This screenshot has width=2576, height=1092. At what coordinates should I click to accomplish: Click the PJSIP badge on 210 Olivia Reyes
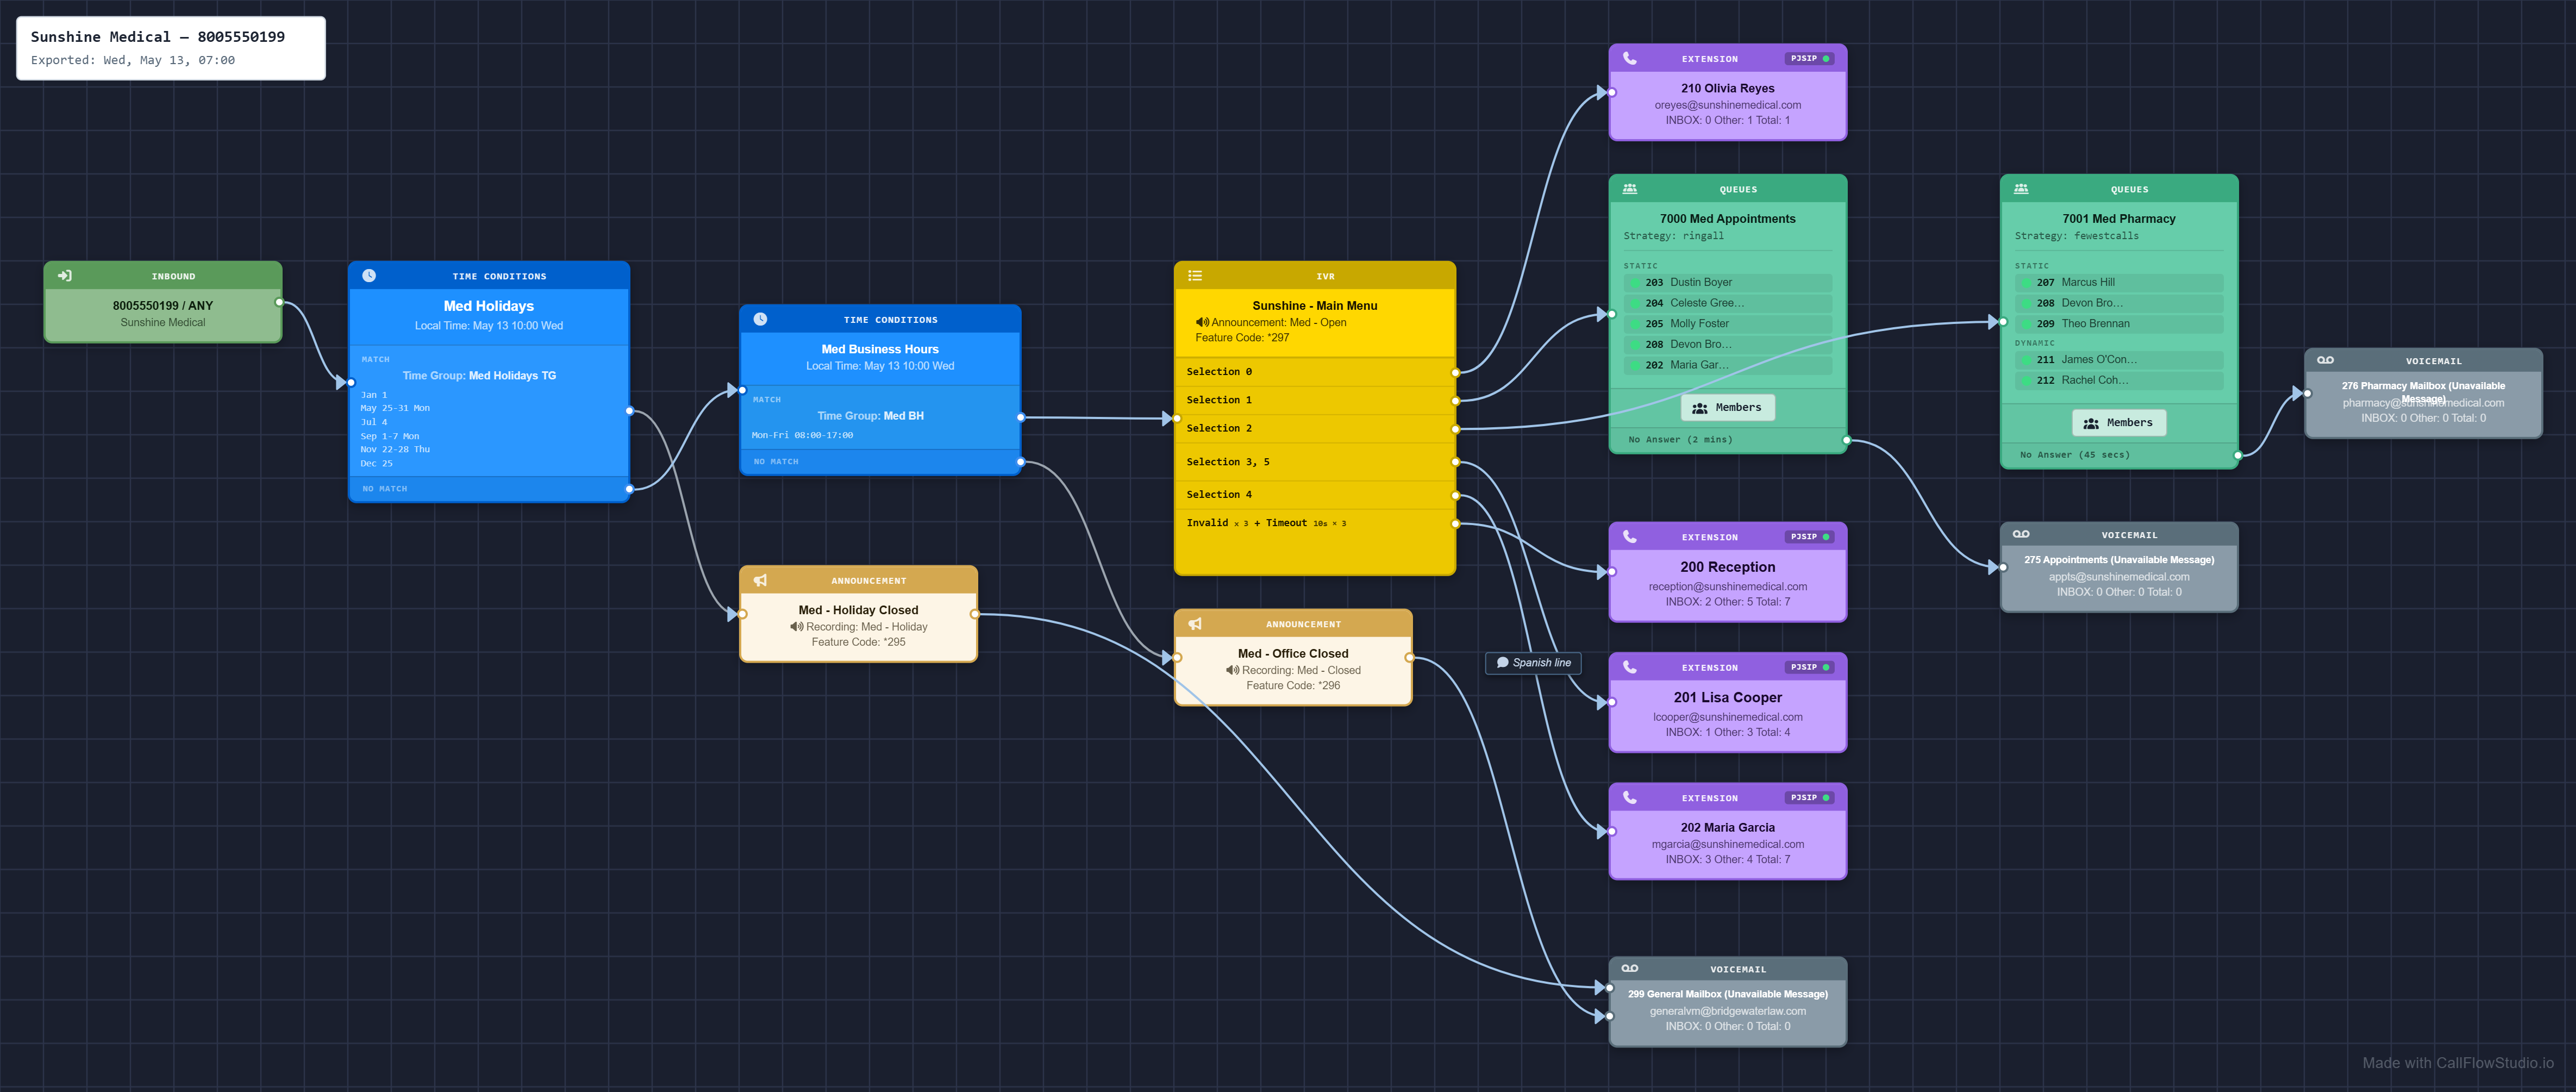coord(1809,58)
